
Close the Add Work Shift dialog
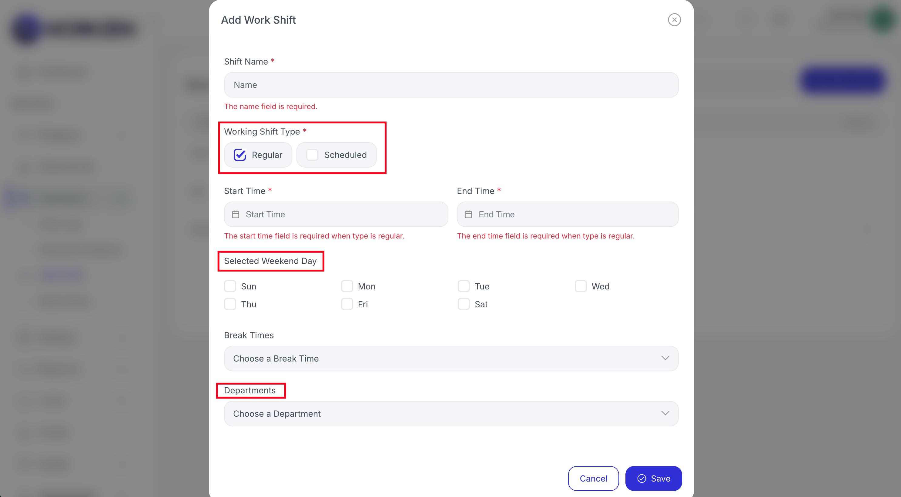[674, 20]
